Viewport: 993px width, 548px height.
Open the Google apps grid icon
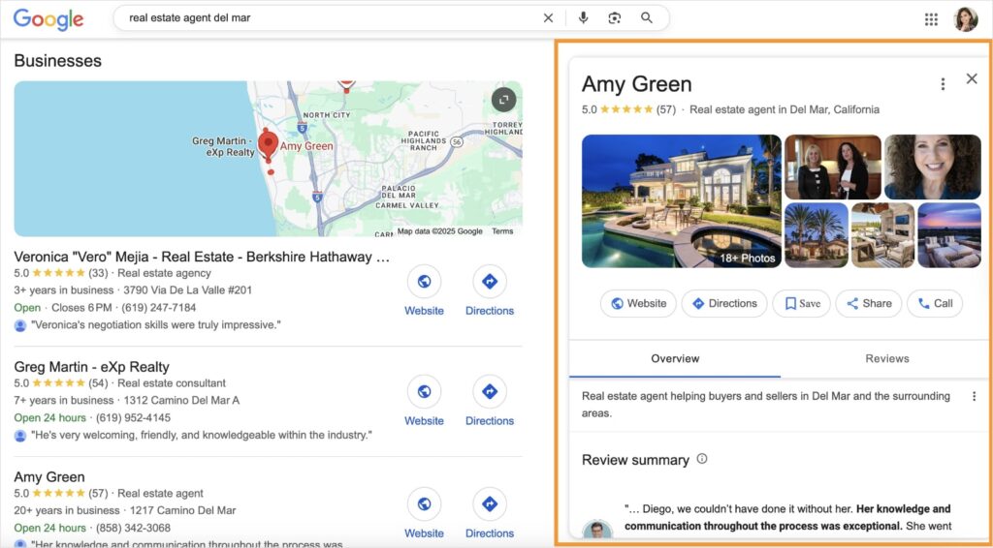click(931, 19)
